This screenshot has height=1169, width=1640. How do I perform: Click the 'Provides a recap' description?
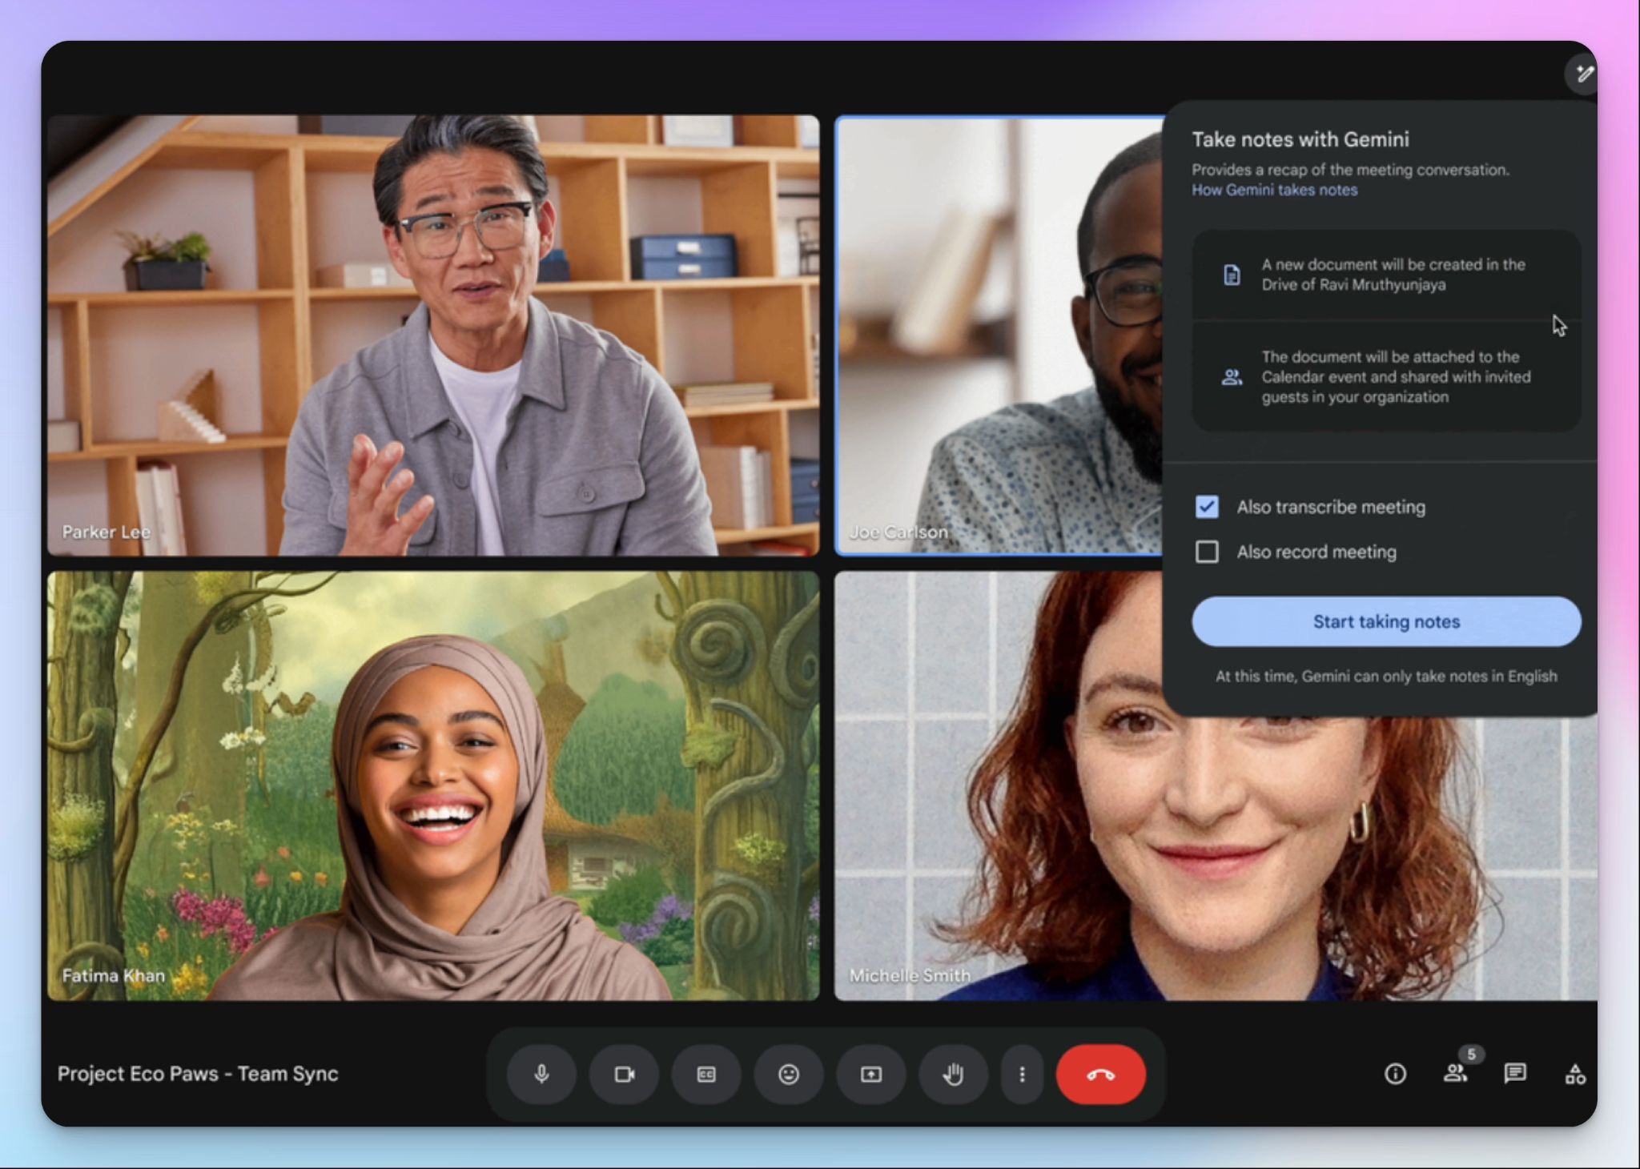click(1350, 170)
